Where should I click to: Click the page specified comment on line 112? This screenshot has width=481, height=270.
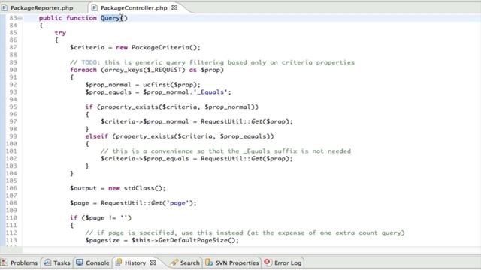coord(245,232)
